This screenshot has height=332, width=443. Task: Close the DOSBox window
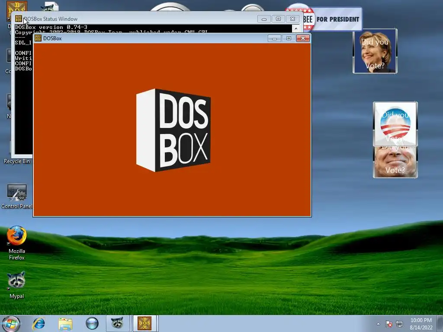[x=303, y=38]
